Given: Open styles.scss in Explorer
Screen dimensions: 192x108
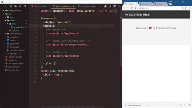Looking at the screenshot, I should [x=14, y=47].
